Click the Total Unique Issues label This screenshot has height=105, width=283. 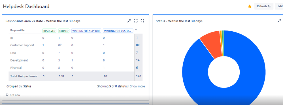point(24,76)
